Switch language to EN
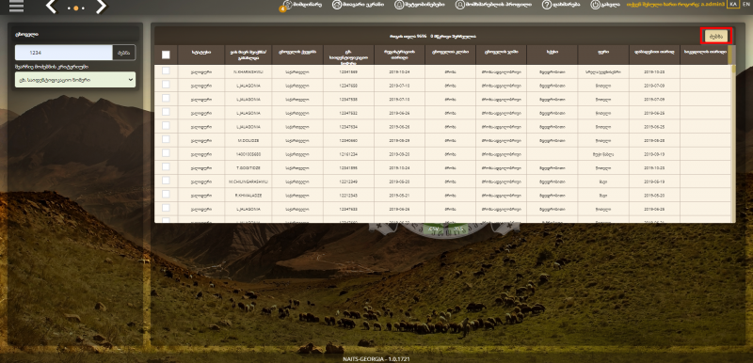 pyautogui.click(x=745, y=4)
